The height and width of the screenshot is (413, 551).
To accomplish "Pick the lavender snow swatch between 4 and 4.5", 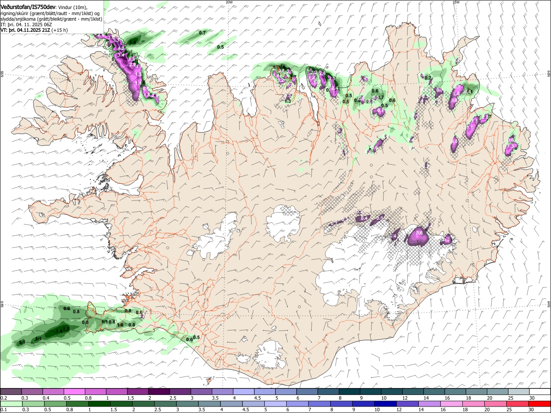I will click(243, 392).
